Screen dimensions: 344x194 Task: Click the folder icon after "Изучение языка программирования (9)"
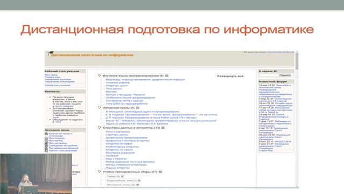coord(167,75)
